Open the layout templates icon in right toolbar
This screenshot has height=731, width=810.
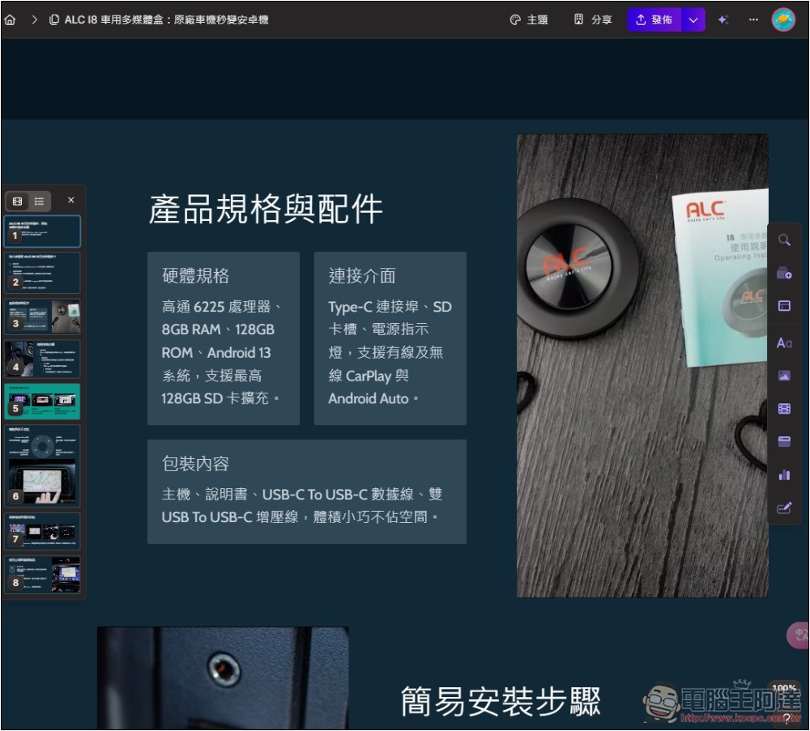pos(783,306)
